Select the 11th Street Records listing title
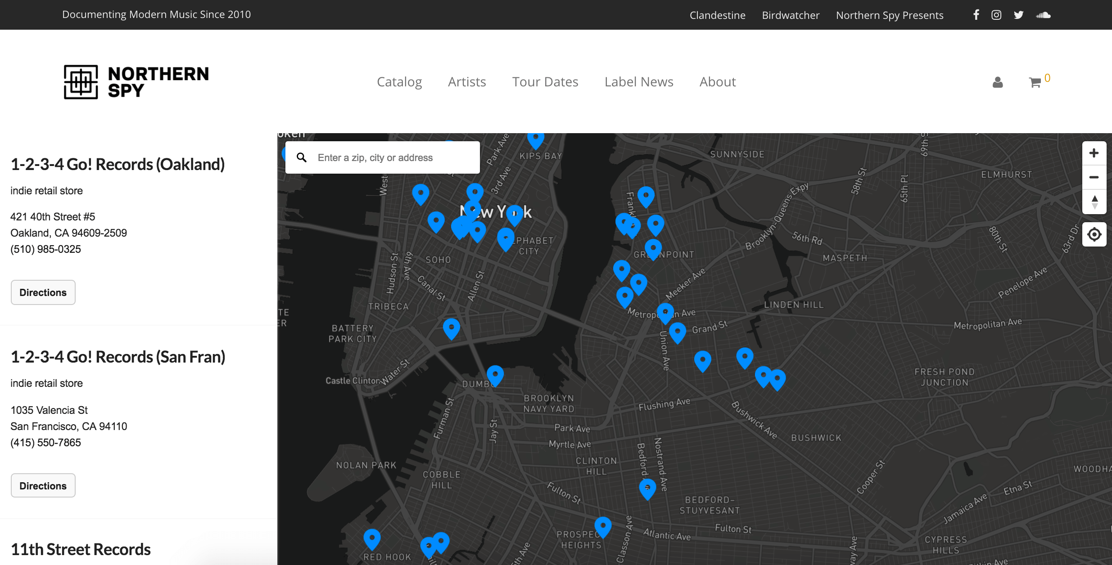Viewport: 1112px width, 565px height. (81, 549)
